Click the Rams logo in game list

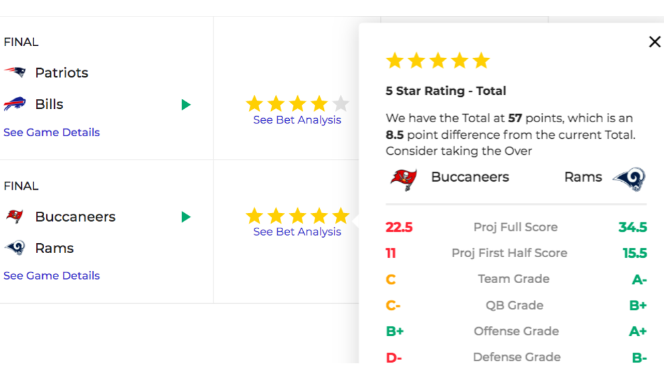point(15,248)
